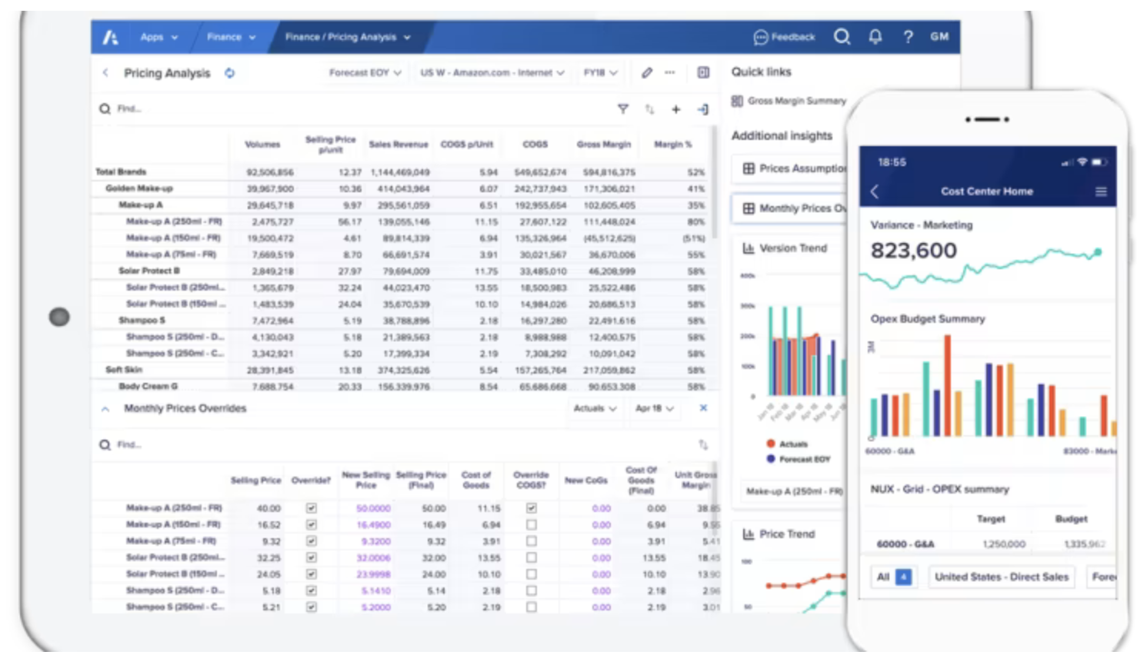The height and width of the screenshot is (655, 1137).
Task: Collapse the Monthly Prices Overrides section
Action: click(x=105, y=409)
